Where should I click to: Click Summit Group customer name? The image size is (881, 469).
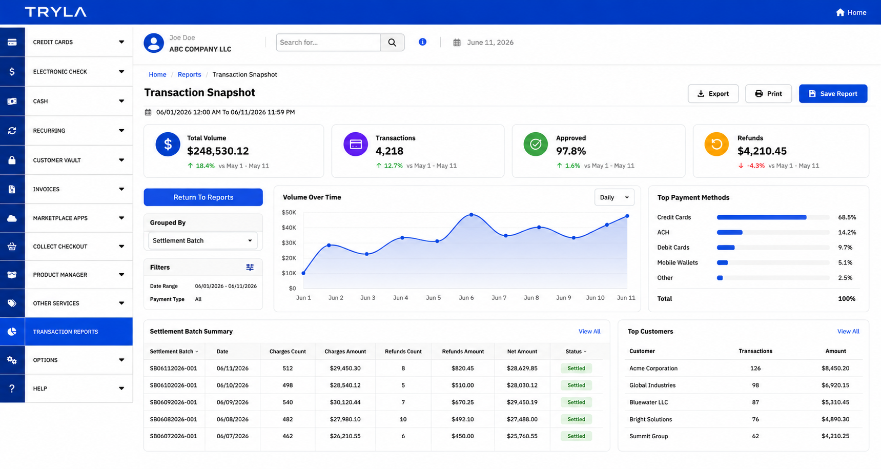coord(648,437)
